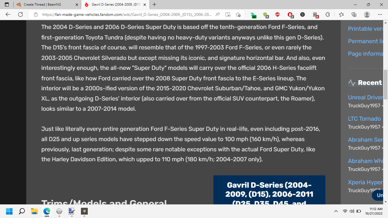388x218 pixels.
Task: Open Abraham Whi… recent article
Action: pos(365,161)
